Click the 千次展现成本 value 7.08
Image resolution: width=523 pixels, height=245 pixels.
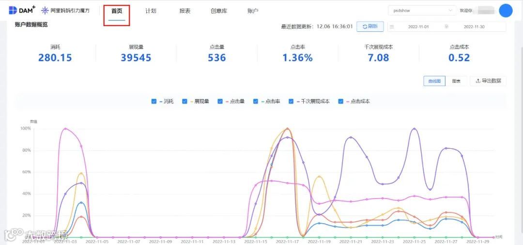tap(379, 58)
